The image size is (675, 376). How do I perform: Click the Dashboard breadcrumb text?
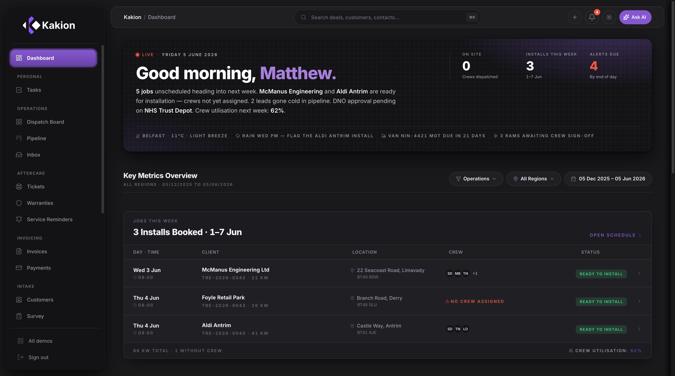(162, 17)
